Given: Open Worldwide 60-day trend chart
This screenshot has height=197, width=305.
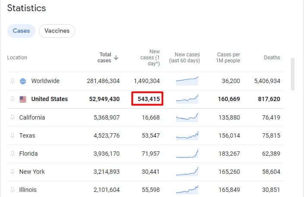Looking at the screenshot, I should click(187, 81).
